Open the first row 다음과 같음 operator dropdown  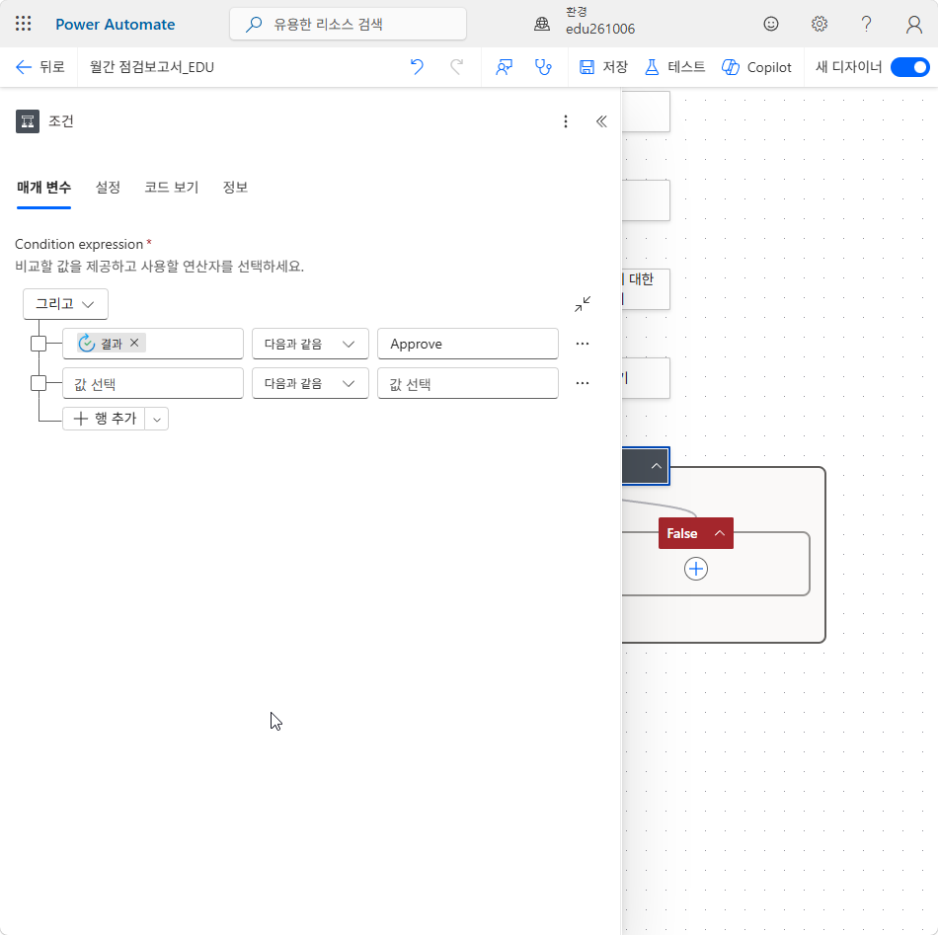tap(310, 344)
